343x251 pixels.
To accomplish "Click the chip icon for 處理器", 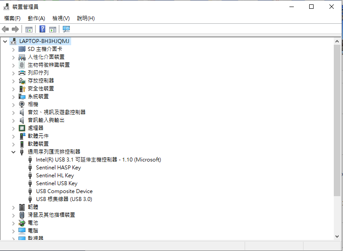I will (x=22, y=128).
